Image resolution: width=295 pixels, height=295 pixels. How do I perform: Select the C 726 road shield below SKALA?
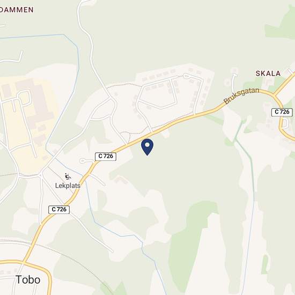[282, 112]
